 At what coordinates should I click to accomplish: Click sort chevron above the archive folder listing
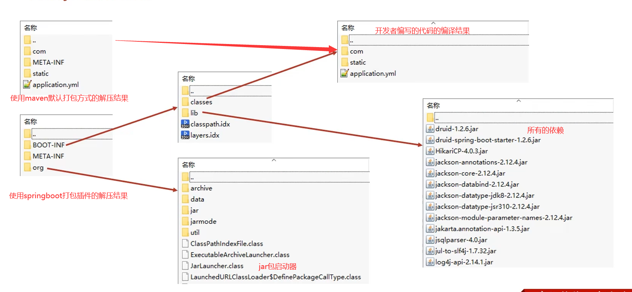(274, 160)
